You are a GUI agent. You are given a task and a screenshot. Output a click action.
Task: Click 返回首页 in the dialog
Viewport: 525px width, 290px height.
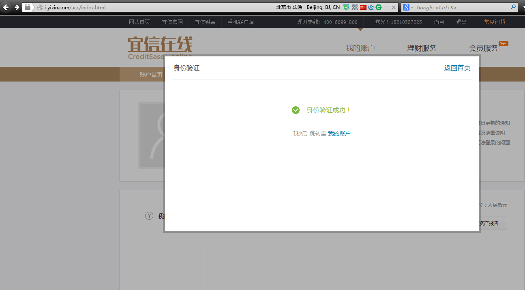[x=457, y=68]
